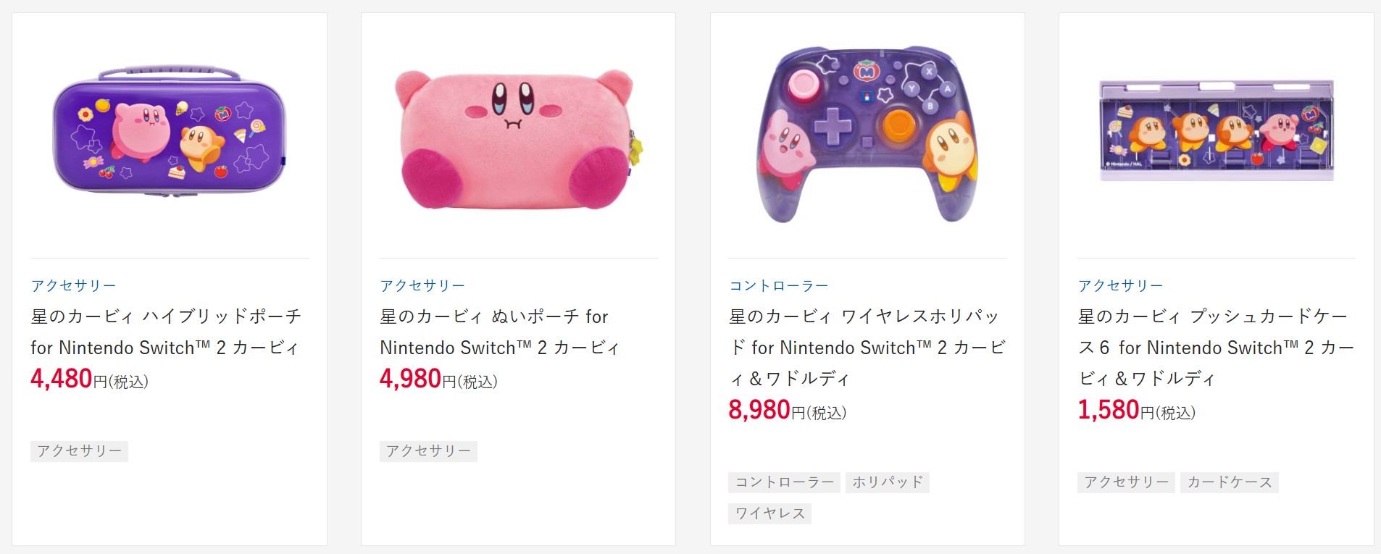The image size is (1381, 554).
Task: Open the ぬいポーチ product title link
Action: (x=500, y=332)
